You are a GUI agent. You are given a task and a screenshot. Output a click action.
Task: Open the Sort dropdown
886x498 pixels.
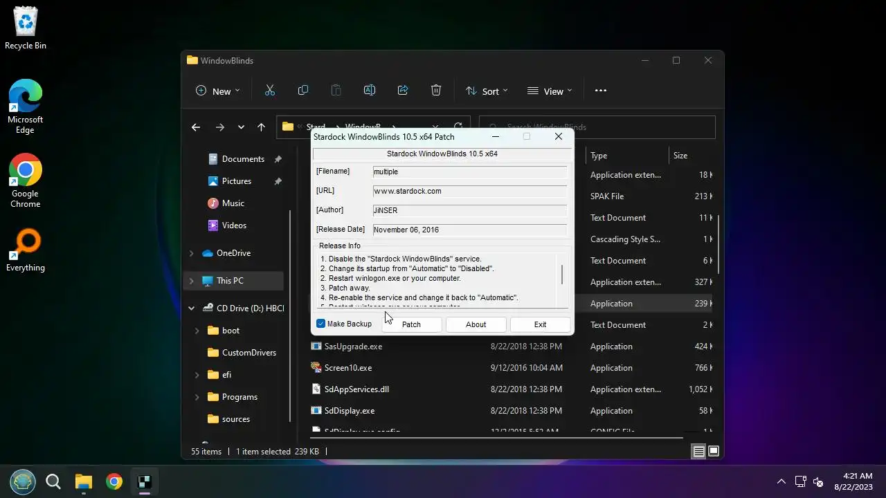(487, 91)
